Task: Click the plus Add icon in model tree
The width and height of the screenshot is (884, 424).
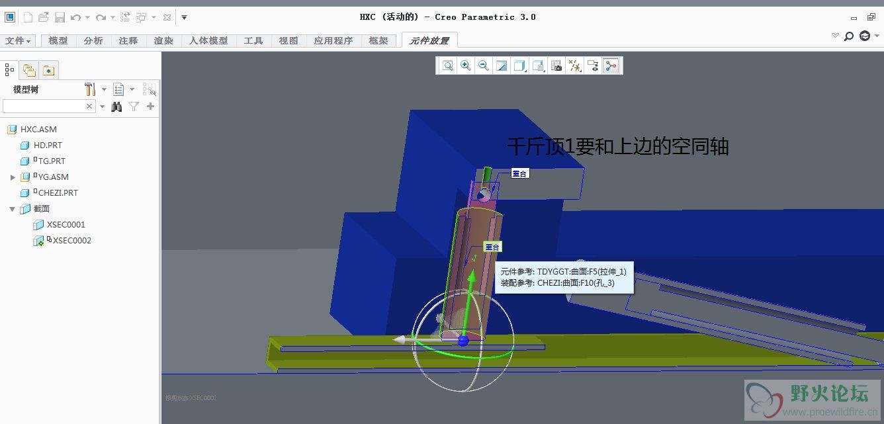Action: (x=151, y=106)
